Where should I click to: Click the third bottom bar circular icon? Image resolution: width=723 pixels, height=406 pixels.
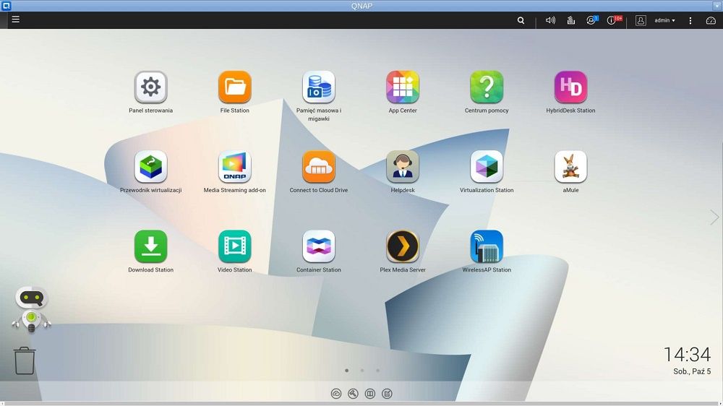(x=369, y=394)
